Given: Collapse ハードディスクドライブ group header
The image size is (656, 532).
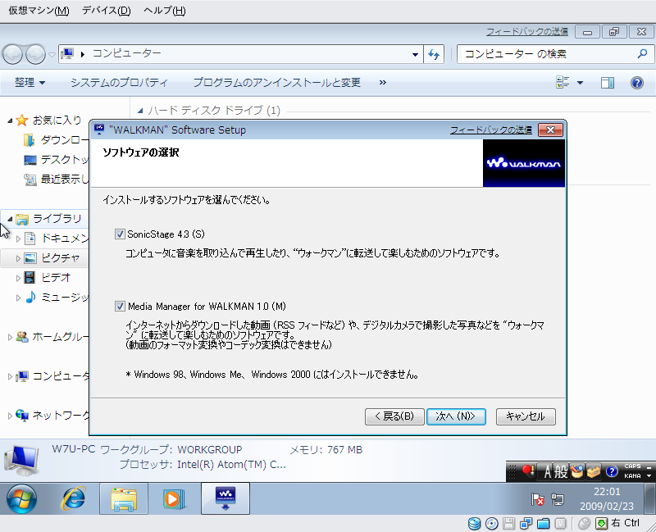Looking at the screenshot, I should 140,111.
